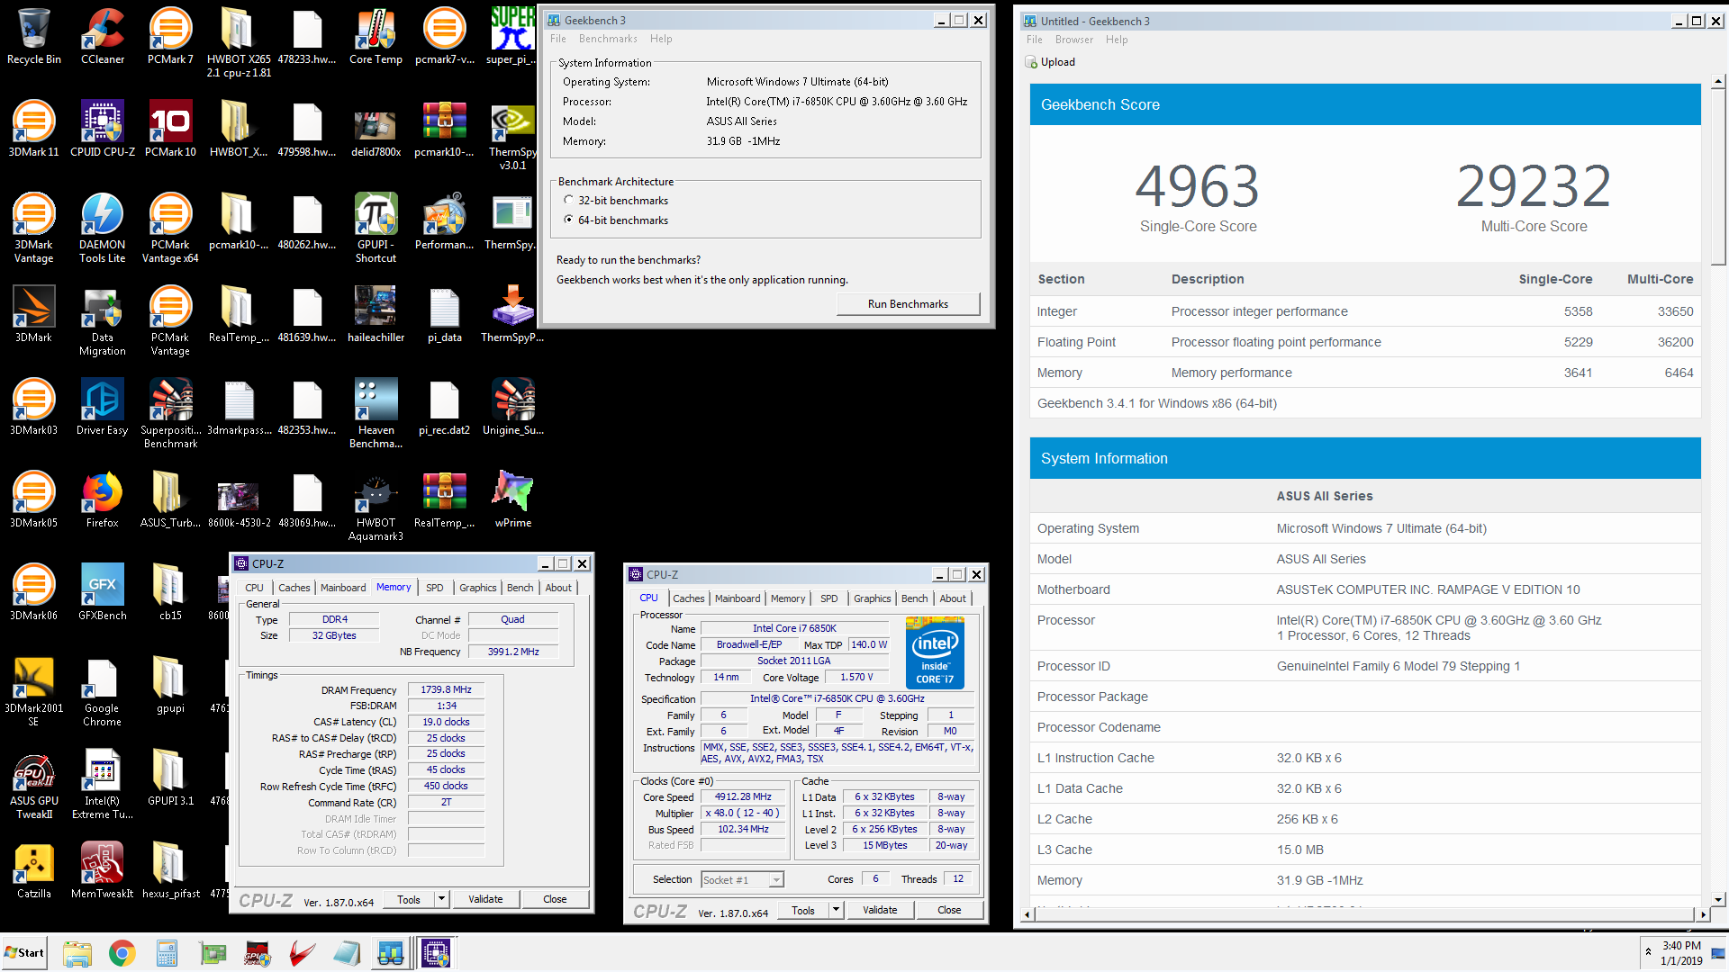Switch to Caches tab in right CPU-Z window

coord(689,598)
